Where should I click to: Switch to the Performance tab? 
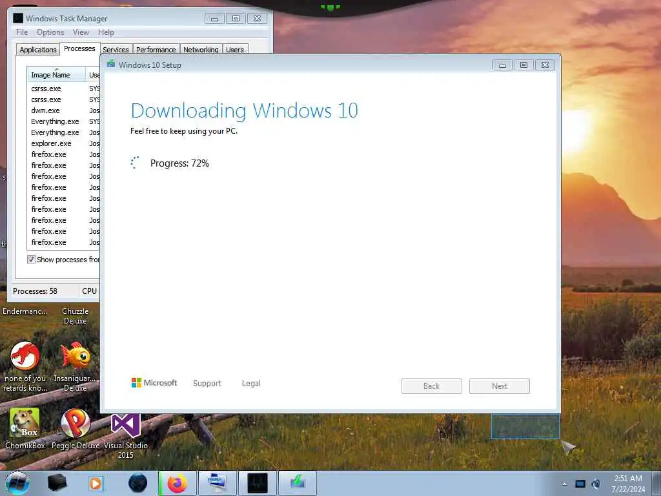[x=156, y=49]
